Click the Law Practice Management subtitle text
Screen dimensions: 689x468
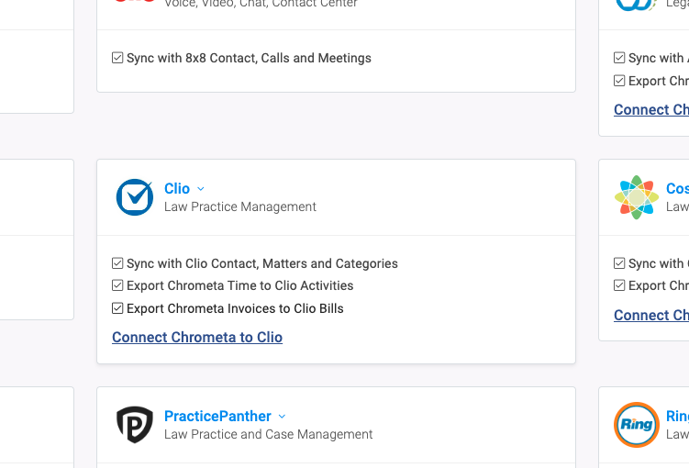click(239, 206)
